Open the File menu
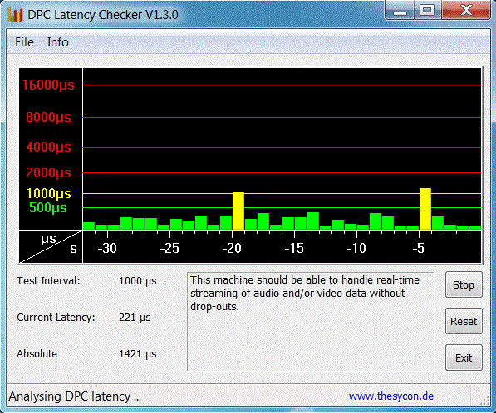This screenshot has height=413, width=496. click(x=24, y=42)
